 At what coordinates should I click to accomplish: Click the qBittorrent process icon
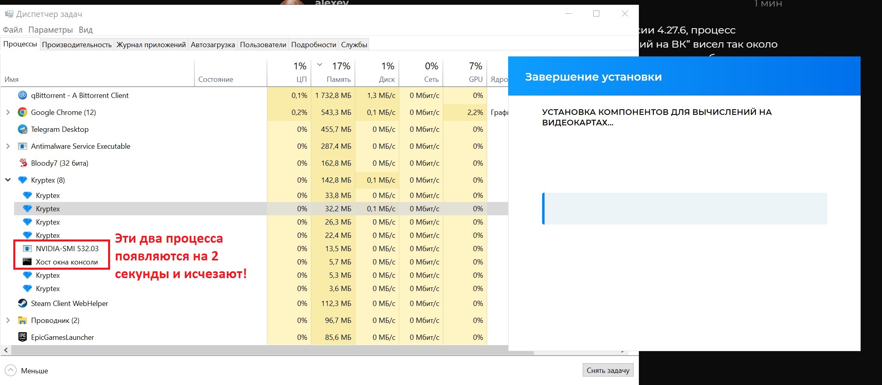tap(23, 96)
